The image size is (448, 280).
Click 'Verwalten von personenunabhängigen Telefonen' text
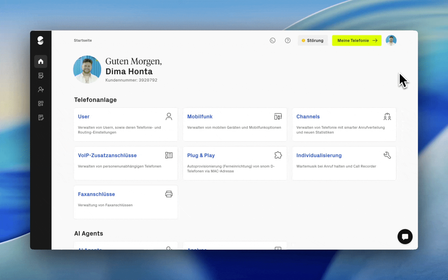tap(120, 166)
